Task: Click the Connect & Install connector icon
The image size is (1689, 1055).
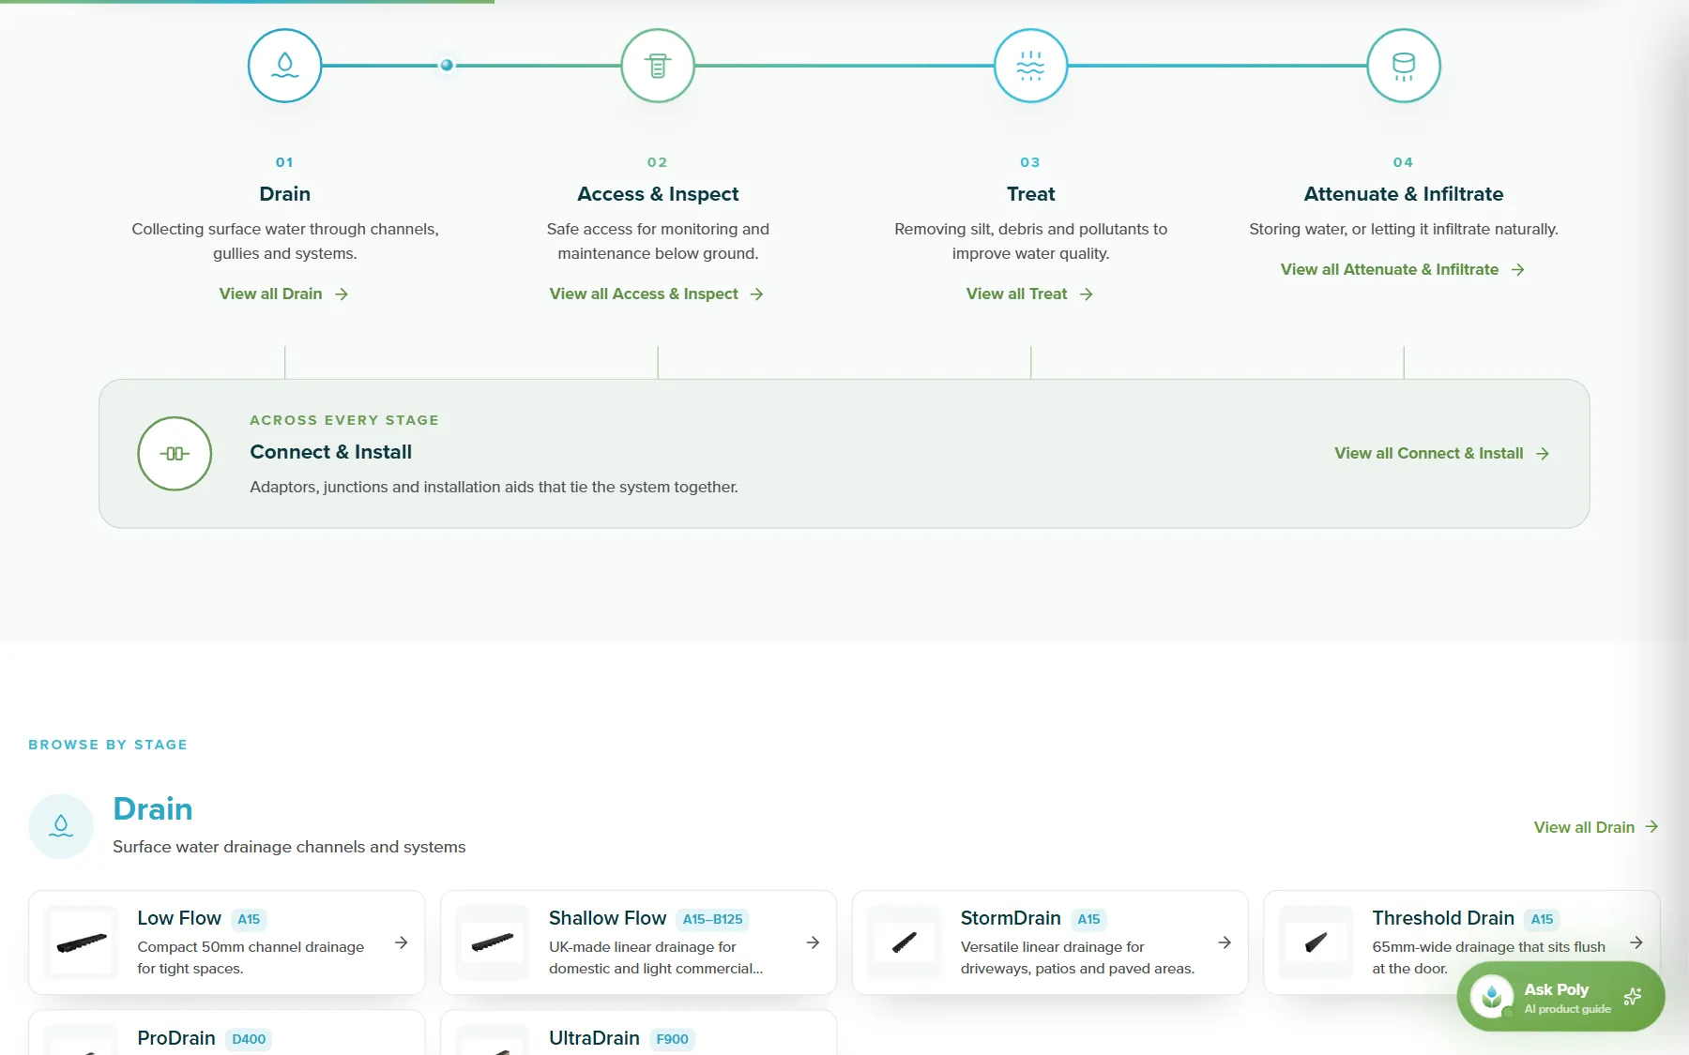Action: click(175, 454)
